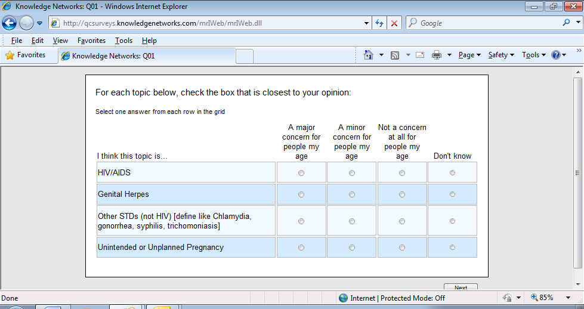Open the Safety dropdown menu
Image resolution: width=584 pixels, height=309 pixels.
click(x=501, y=55)
